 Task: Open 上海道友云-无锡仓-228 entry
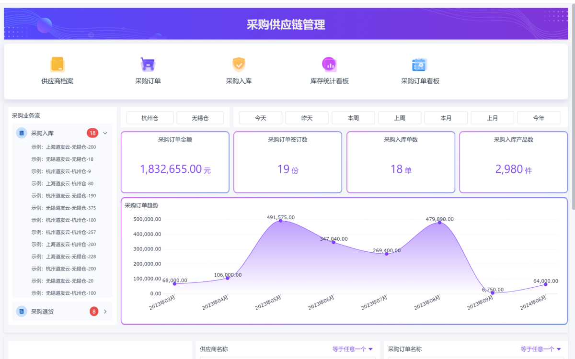pos(64,257)
